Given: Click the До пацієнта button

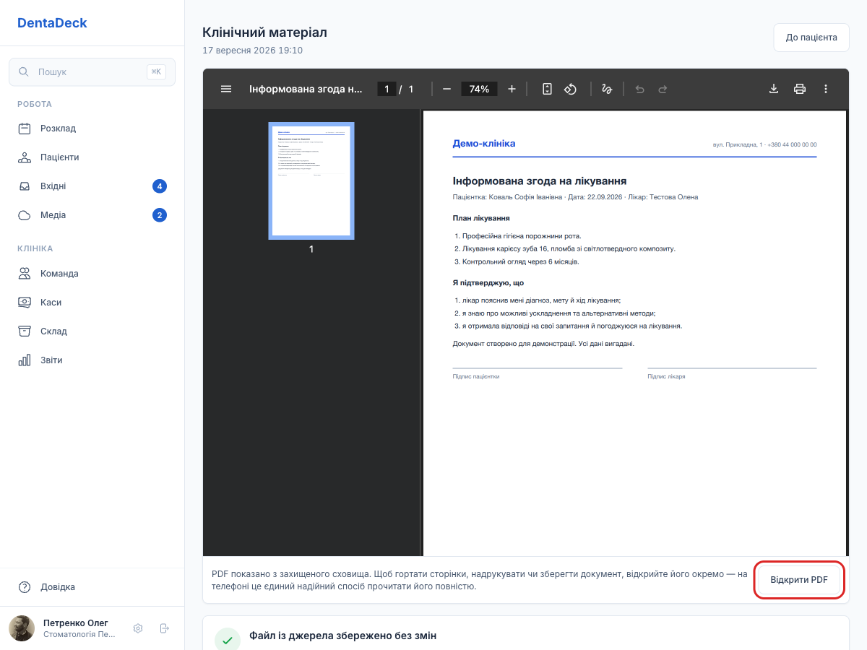Looking at the screenshot, I should tap(811, 38).
